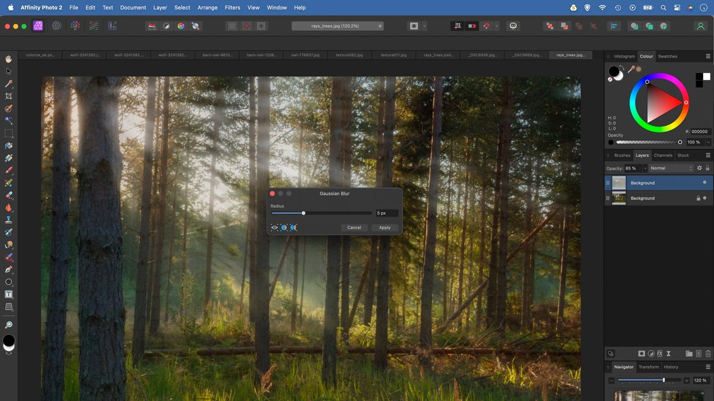Screen dimensions: 714x401
Task: Click the top Background layer thumbnail
Action: (619, 183)
